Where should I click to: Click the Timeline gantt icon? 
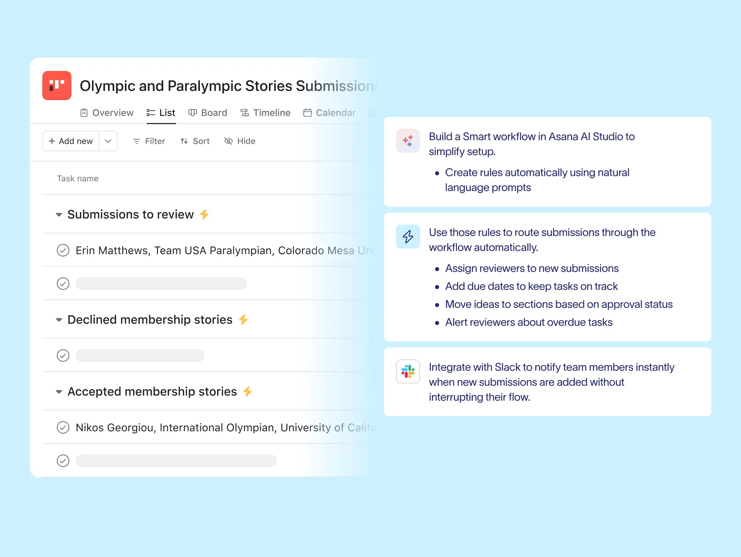[245, 113]
